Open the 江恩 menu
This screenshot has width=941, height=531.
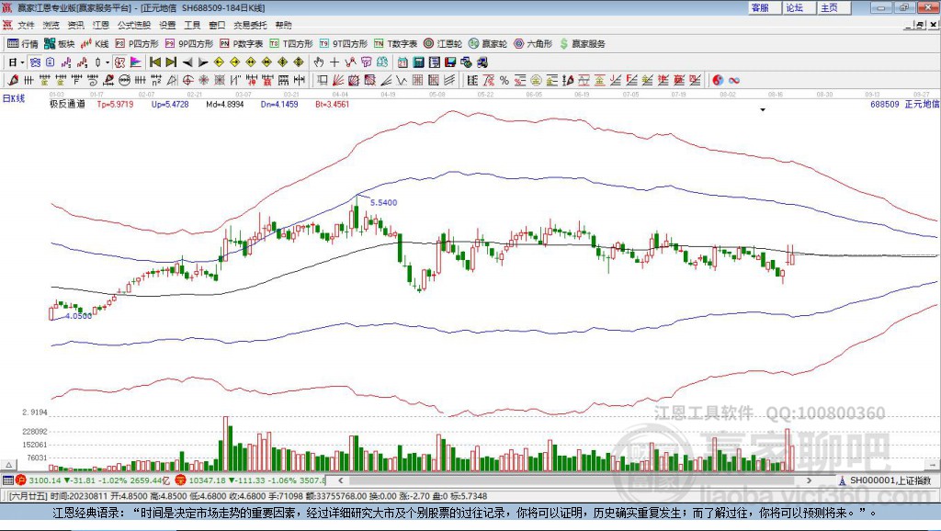pyautogui.click(x=101, y=25)
